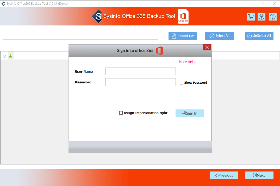Viewport: 280px width, 186px height.
Task: Check Assign Impersonation right option
Action: (x=121, y=113)
